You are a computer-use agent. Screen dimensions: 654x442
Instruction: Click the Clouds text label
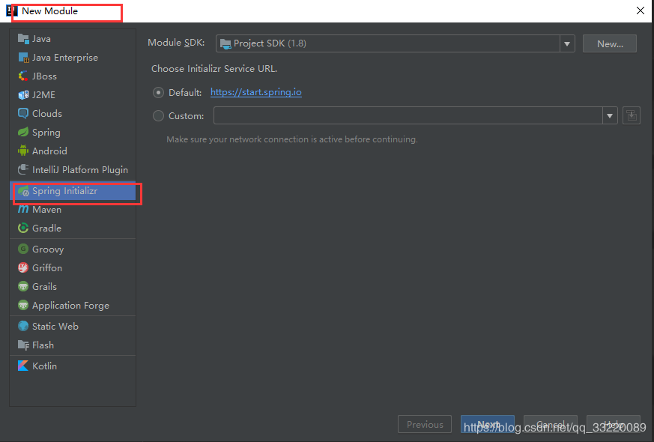point(47,113)
